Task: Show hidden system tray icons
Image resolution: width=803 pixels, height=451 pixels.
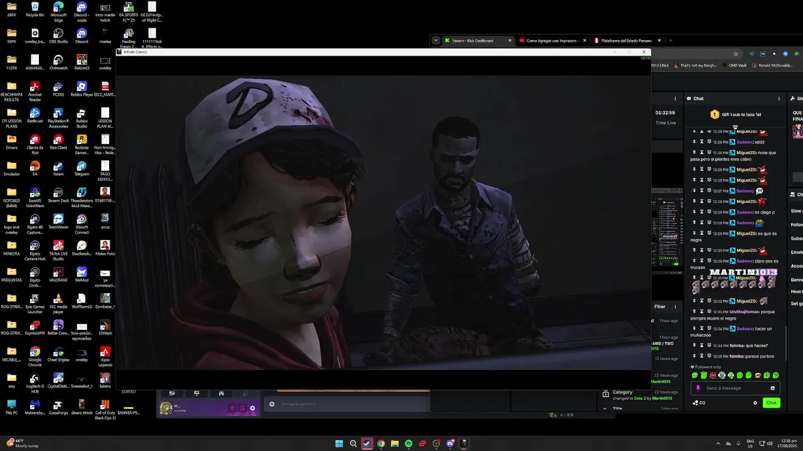Action: point(718,443)
